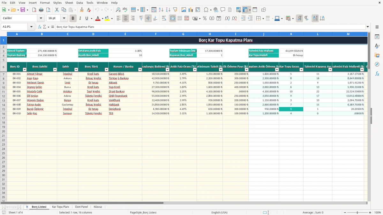Toggle Freeze Rows and Columns
The width and height of the screenshot is (383, 215).
coord(245,10)
